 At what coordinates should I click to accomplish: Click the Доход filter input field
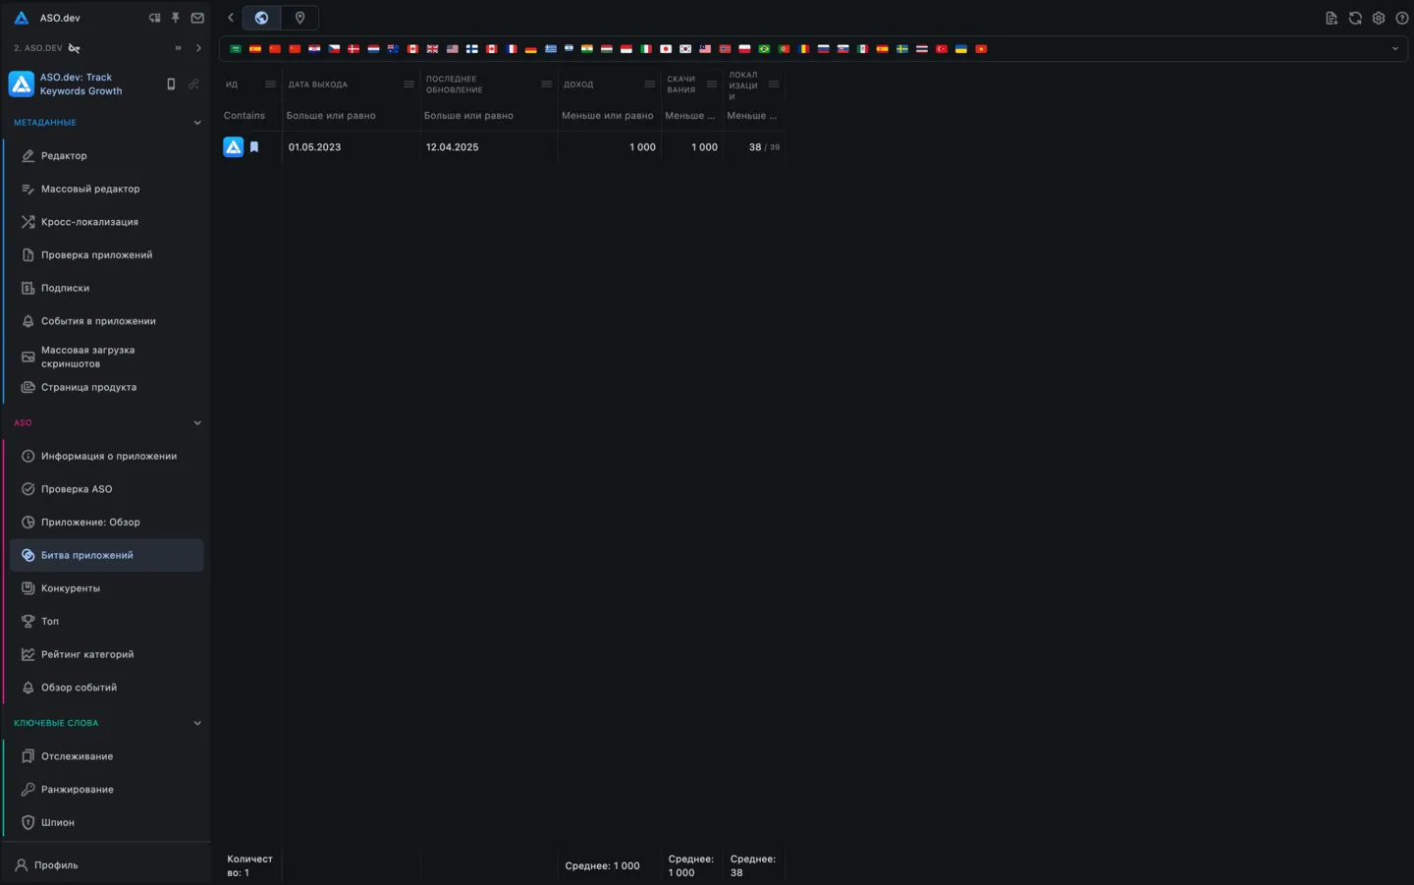(x=607, y=116)
